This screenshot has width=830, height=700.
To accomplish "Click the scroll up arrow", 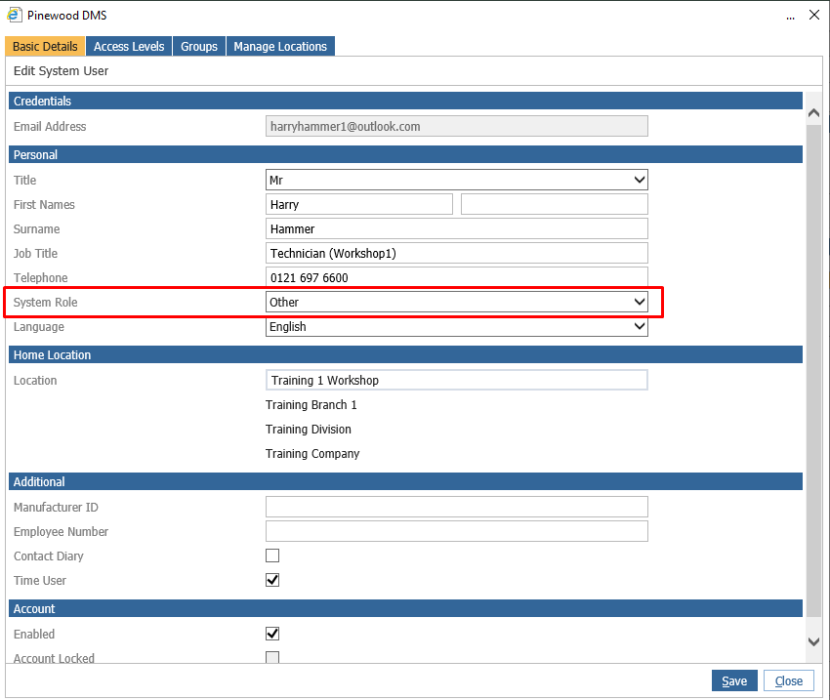I will coord(813,112).
